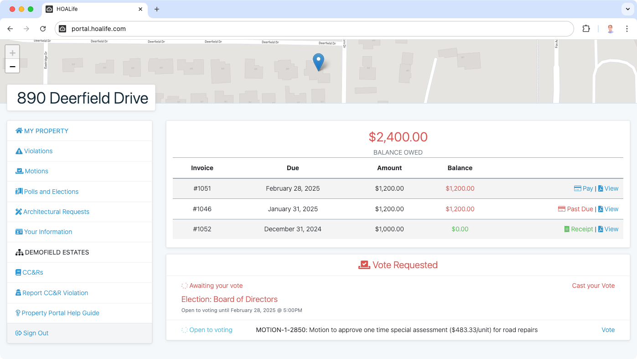
Task: Click the Architectural Requests tools icon
Action: 18,212
